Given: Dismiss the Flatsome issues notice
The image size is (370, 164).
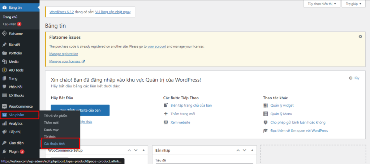Looking at the screenshot, I should [360, 36].
